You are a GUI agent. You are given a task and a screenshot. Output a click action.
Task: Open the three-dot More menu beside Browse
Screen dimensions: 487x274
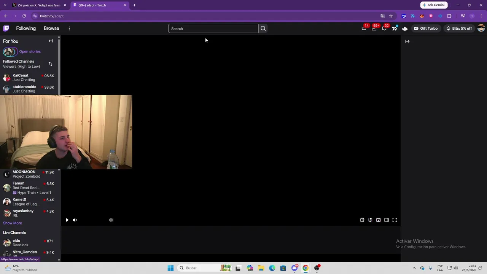(x=69, y=29)
